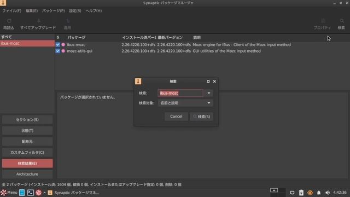Click the workspace switcher in taskbar
This screenshot has height=197, width=350.
coord(278,192)
